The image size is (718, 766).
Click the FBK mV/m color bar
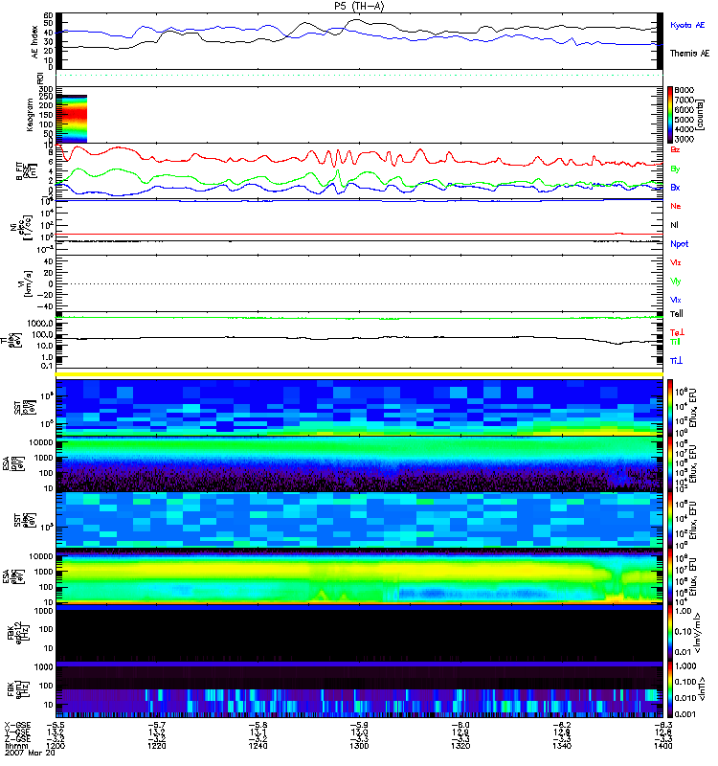670,634
